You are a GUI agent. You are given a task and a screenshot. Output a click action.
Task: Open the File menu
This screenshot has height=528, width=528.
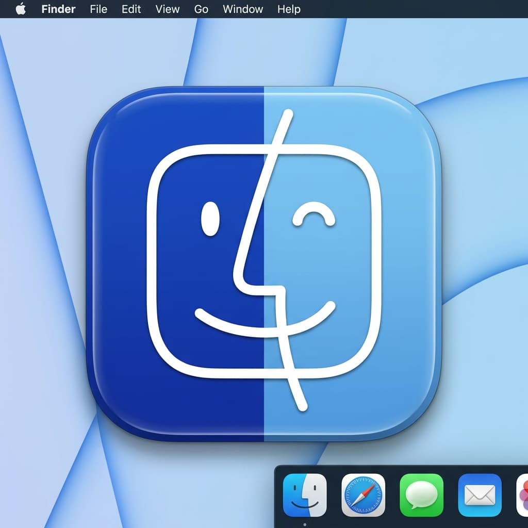point(98,9)
